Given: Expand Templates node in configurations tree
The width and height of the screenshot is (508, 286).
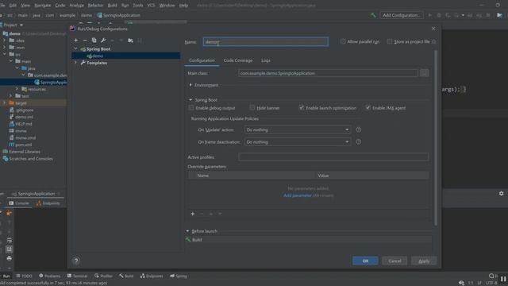Looking at the screenshot, I should click(76, 63).
